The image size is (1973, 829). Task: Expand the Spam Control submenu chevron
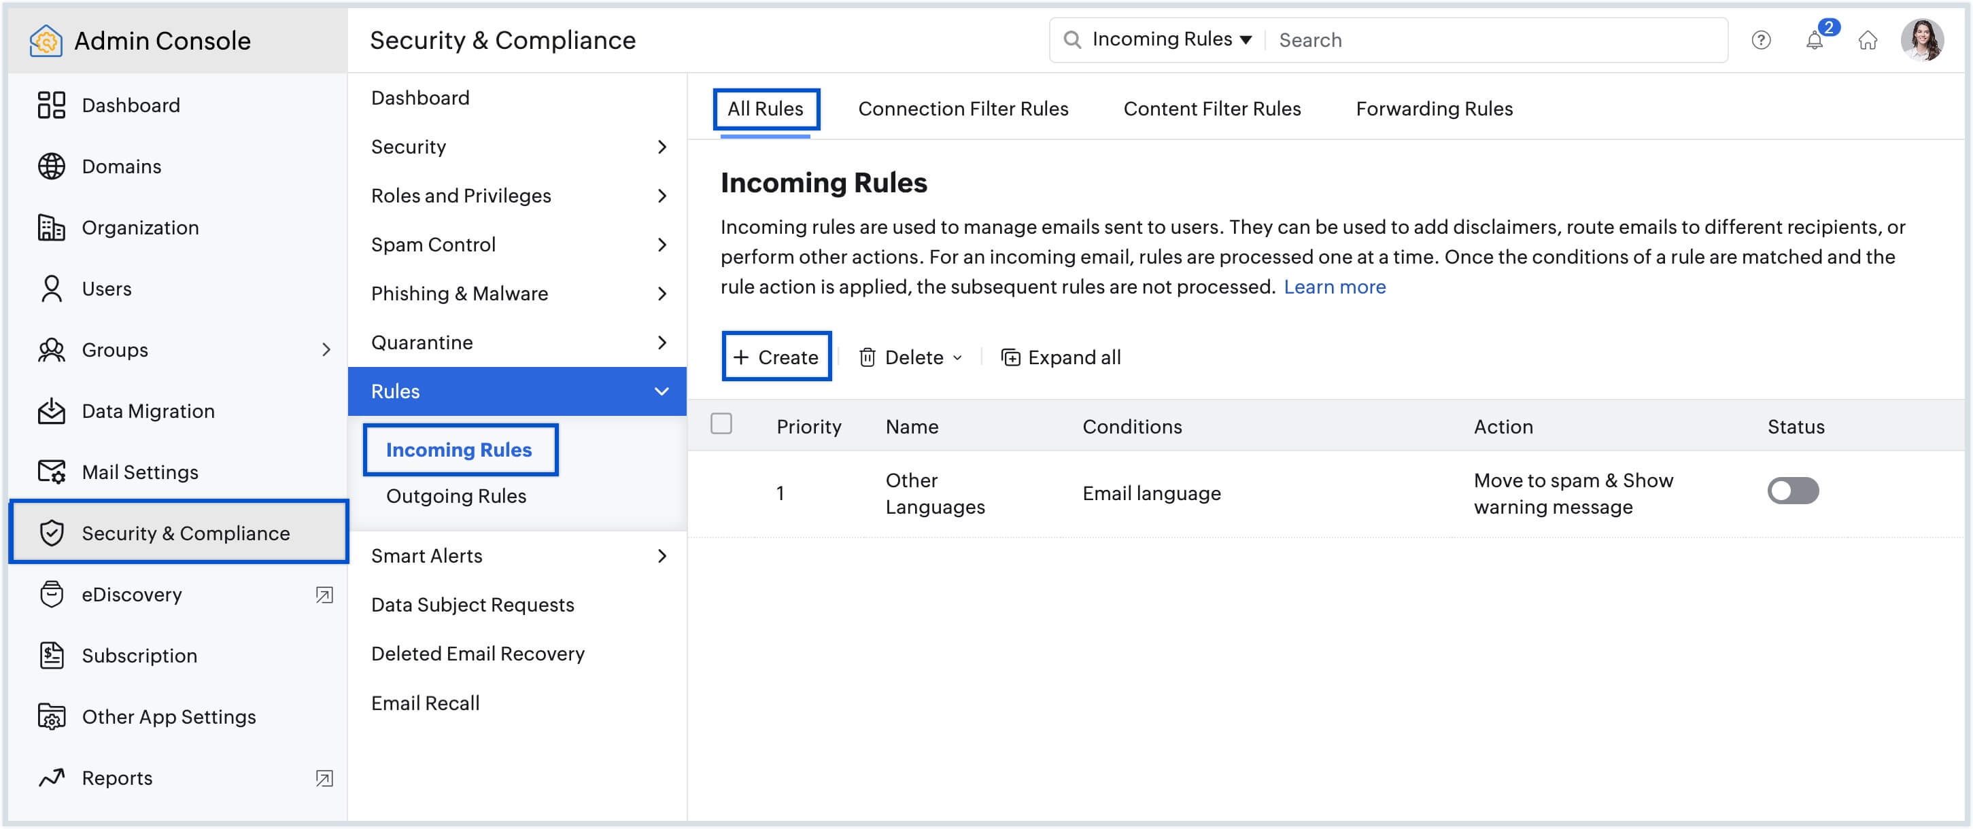point(662,245)
